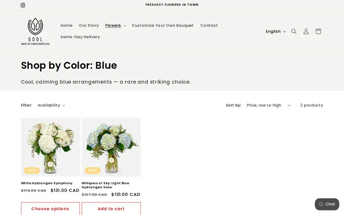Open Customize Your Own Bouquet
The image size is (344, 215).
[162, 25]
